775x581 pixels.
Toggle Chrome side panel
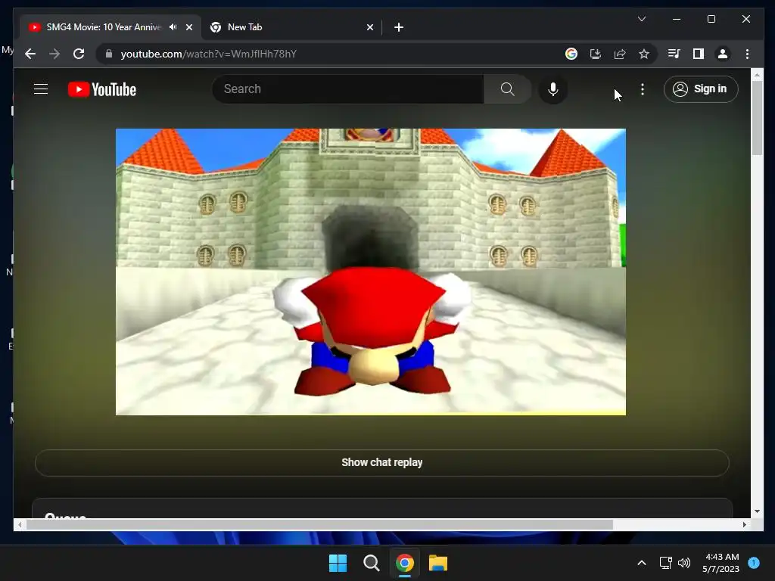699,54
